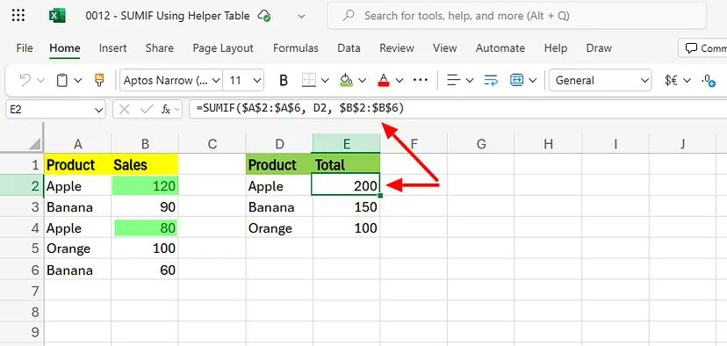This screenshot has height=346, width=727.
Task: Select the cell containing 60
Action: [145, 270]
